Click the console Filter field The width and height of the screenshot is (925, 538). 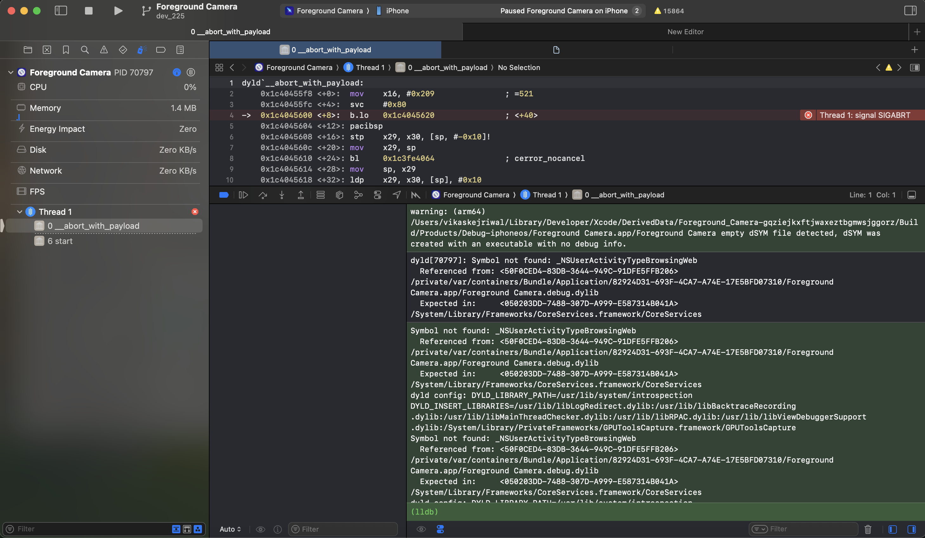[x=807, y=529]
